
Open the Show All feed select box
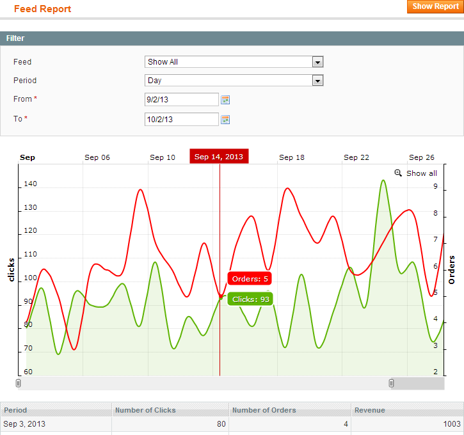click(x=234, y=62)
